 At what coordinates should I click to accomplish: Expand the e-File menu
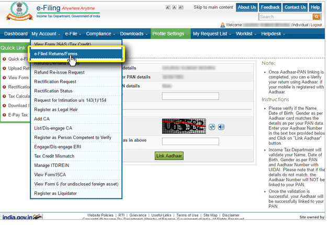[x=73, y=34]
